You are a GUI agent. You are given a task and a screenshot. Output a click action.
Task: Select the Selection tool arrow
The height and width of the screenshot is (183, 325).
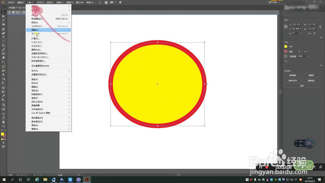(3, 12)
